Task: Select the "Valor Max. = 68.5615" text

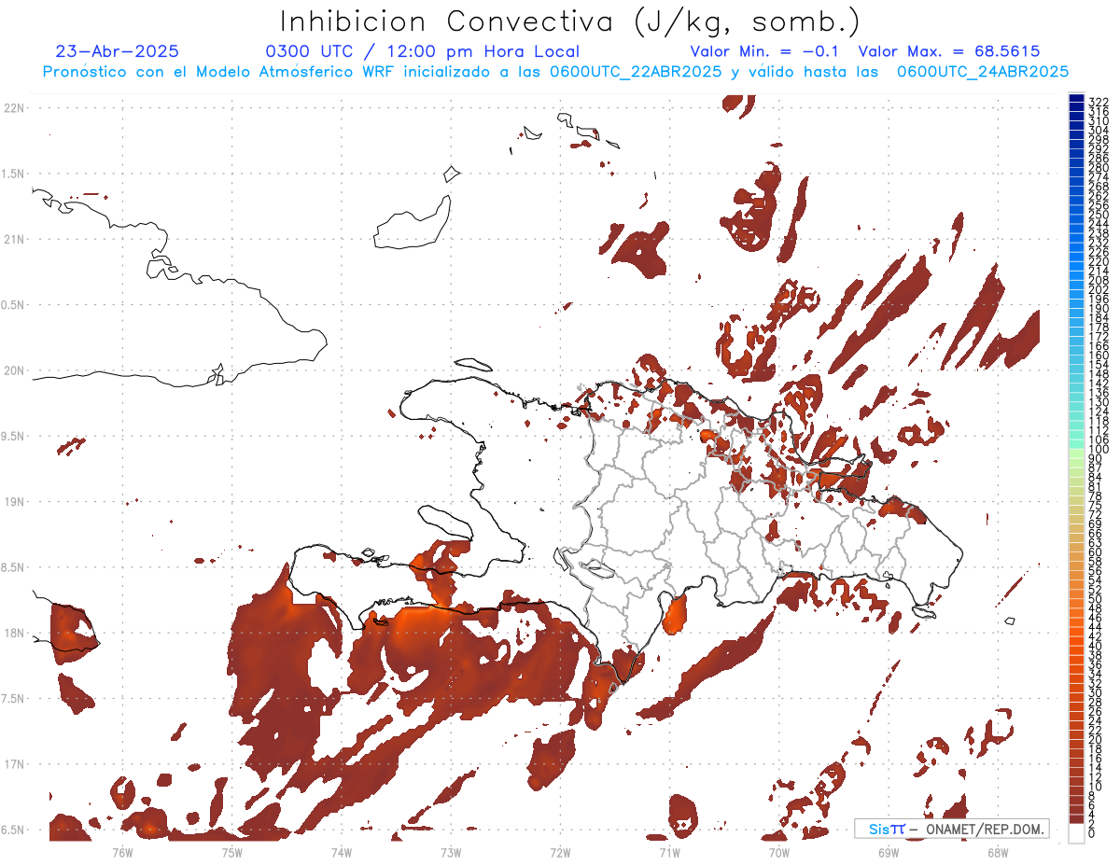Action: click(949, 51)
